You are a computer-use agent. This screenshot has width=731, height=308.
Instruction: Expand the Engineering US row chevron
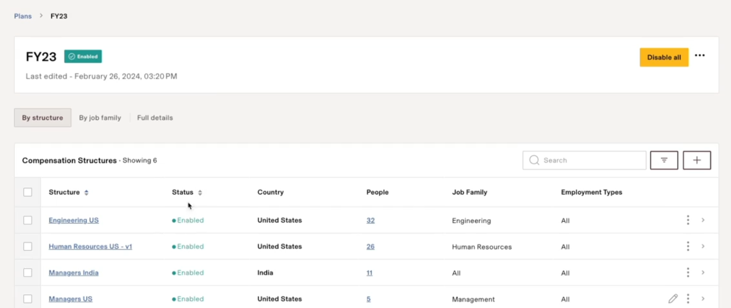703,220
